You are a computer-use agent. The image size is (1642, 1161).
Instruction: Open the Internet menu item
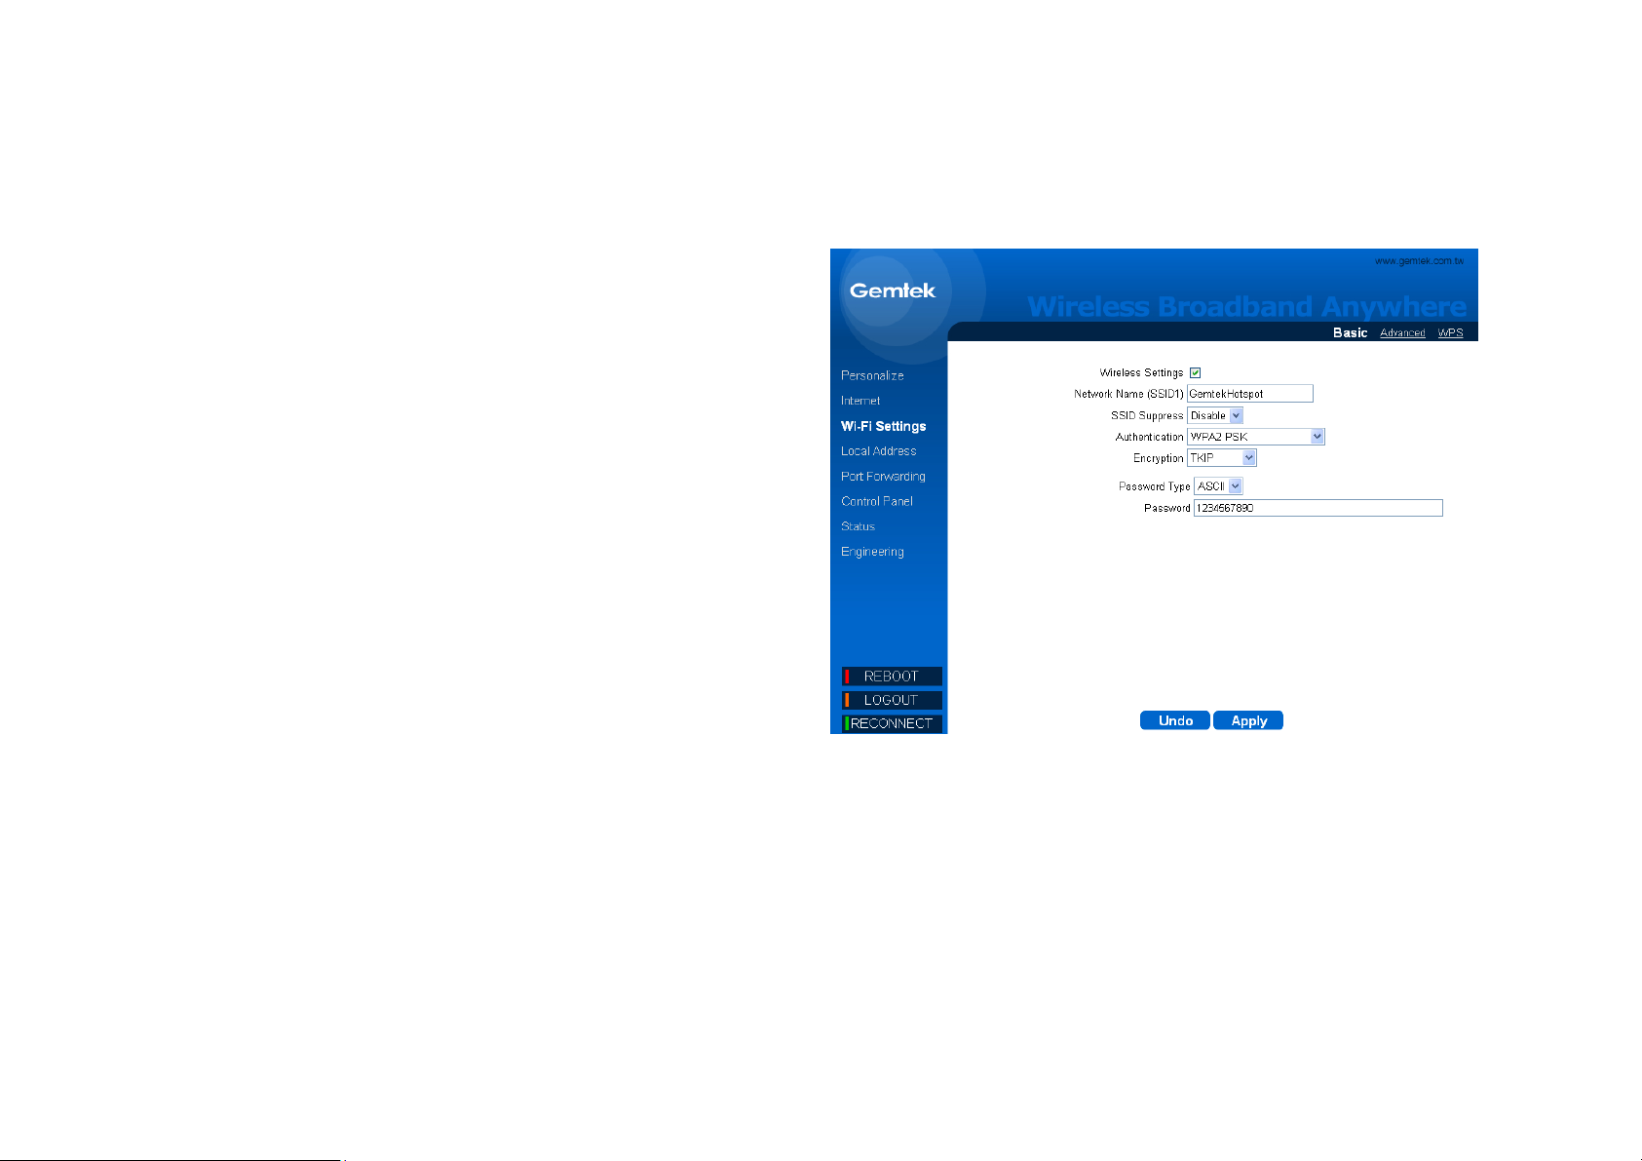point(860,401)
